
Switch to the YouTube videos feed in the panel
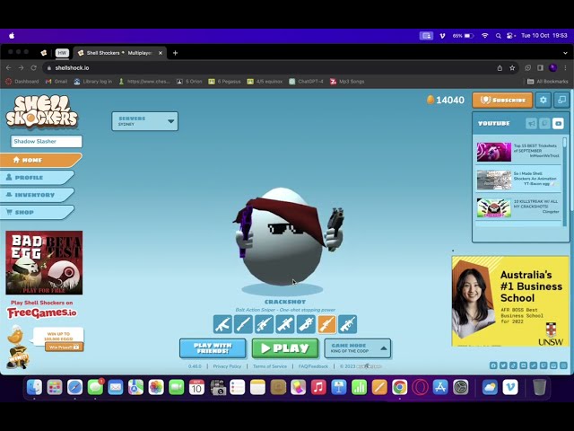[x=558, y=124]
